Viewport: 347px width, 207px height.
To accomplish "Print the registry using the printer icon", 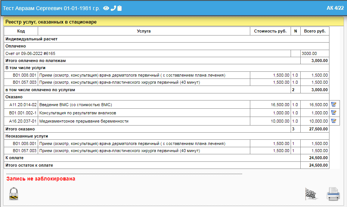I will coord(333,194).
